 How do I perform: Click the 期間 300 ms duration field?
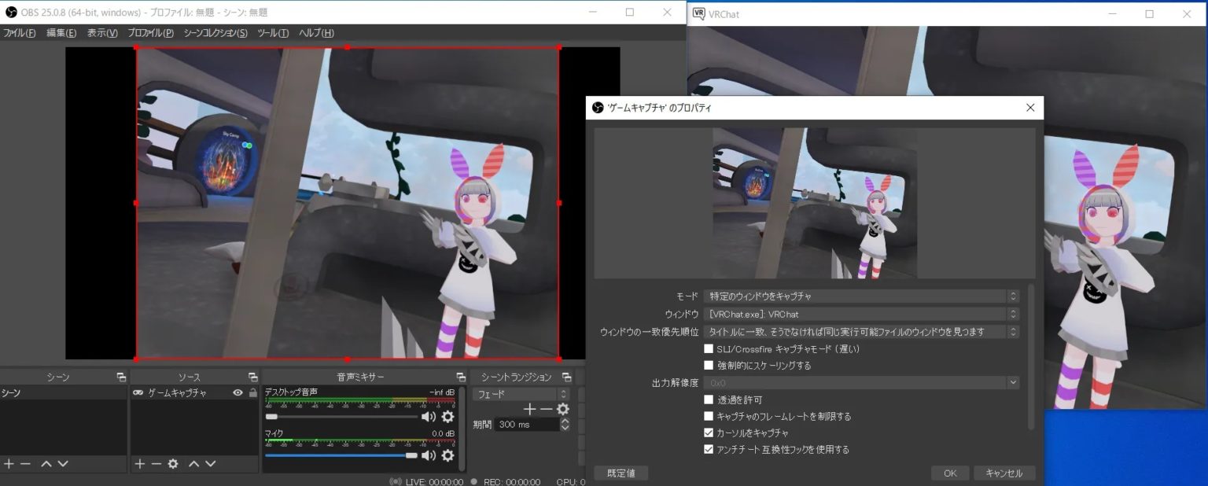[527, 424]
